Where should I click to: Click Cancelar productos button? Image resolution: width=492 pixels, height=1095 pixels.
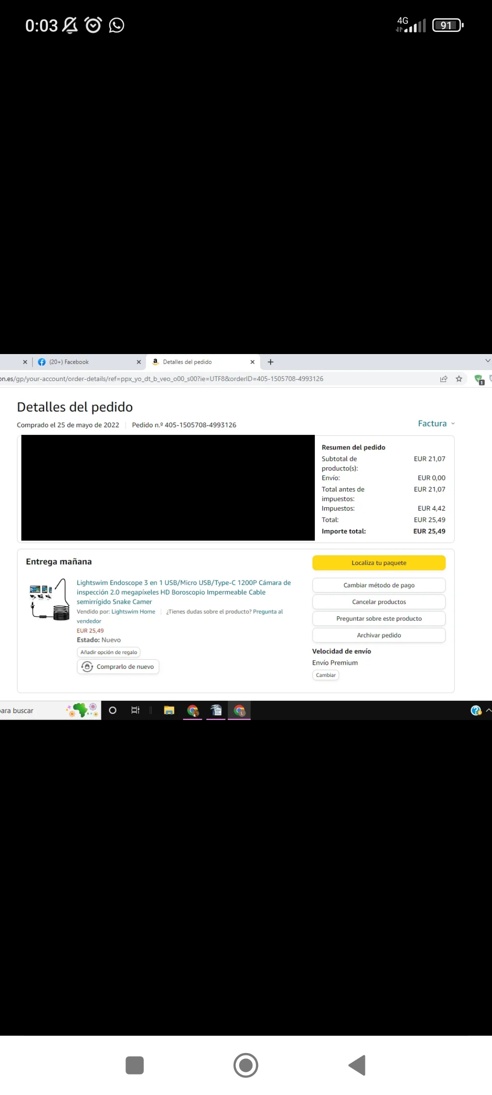[x=379, y=602]
